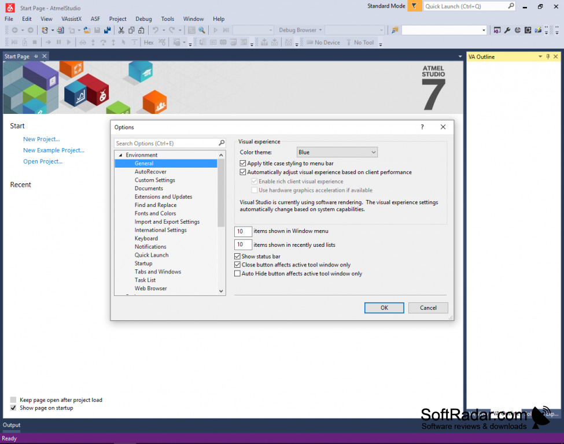The image size is (564, 444).
Task: Select Fonts and Colors in options tree
Action: [x=155, y=213]
